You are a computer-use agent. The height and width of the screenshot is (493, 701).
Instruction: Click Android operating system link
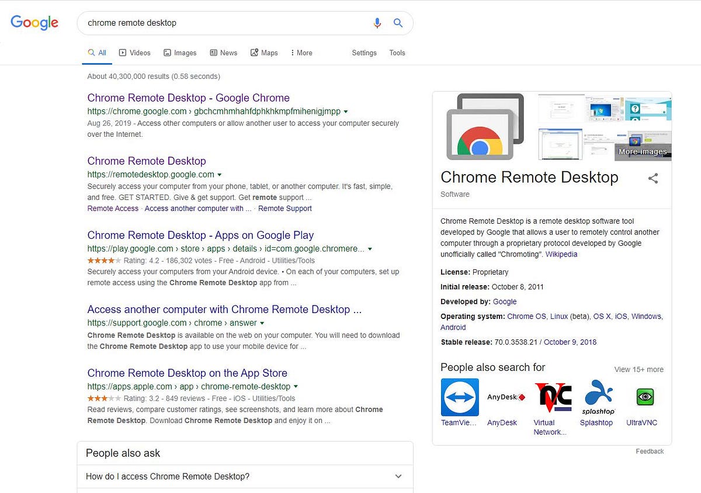point(453,327)
